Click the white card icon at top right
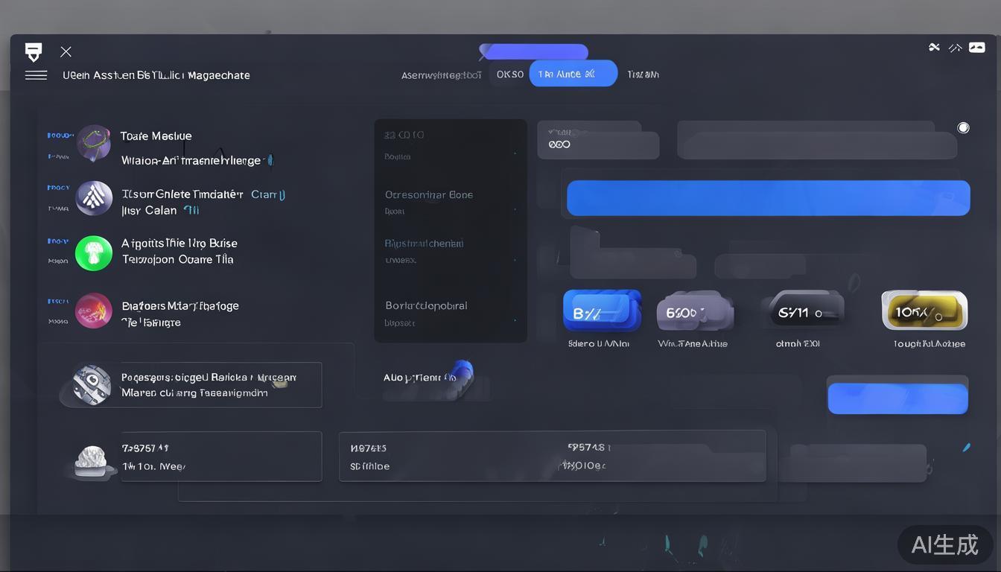This screenshot has height=572, width=1001. (x=976, y=48)
